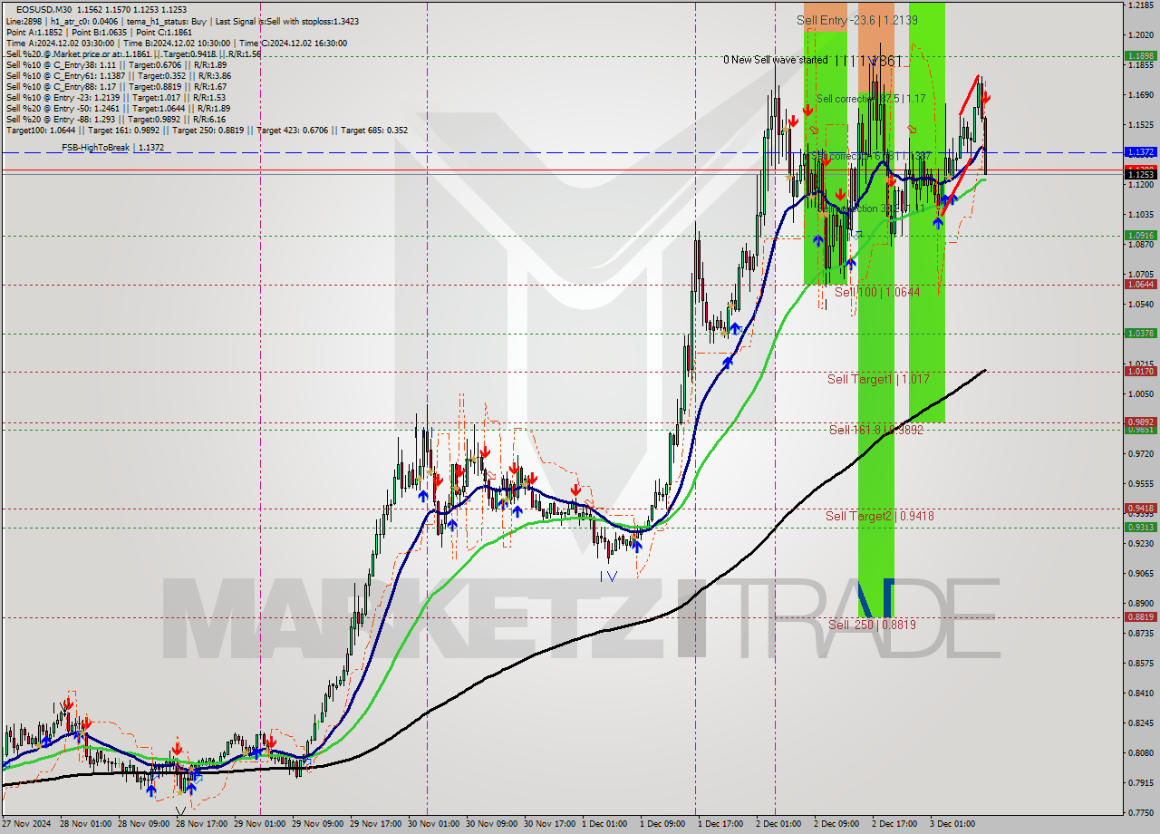
Task: Click the red 1.0170 price tag
Action: tap(1140, 372)
